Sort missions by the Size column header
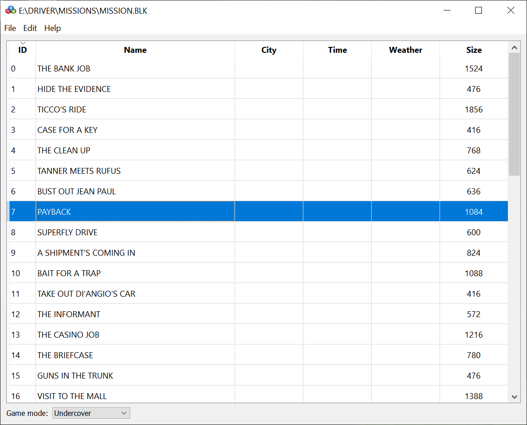Viewport: 527px width, 425px height. (x=474, y=50)
